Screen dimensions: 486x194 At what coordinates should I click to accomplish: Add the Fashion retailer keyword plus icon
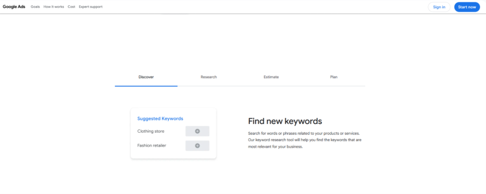[197, 145]
